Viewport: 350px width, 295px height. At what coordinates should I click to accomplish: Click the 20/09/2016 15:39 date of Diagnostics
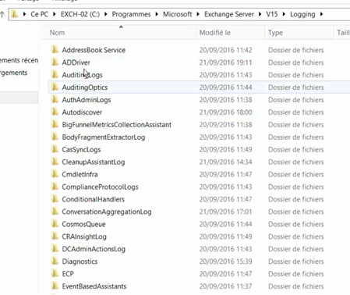pos(225,261)
